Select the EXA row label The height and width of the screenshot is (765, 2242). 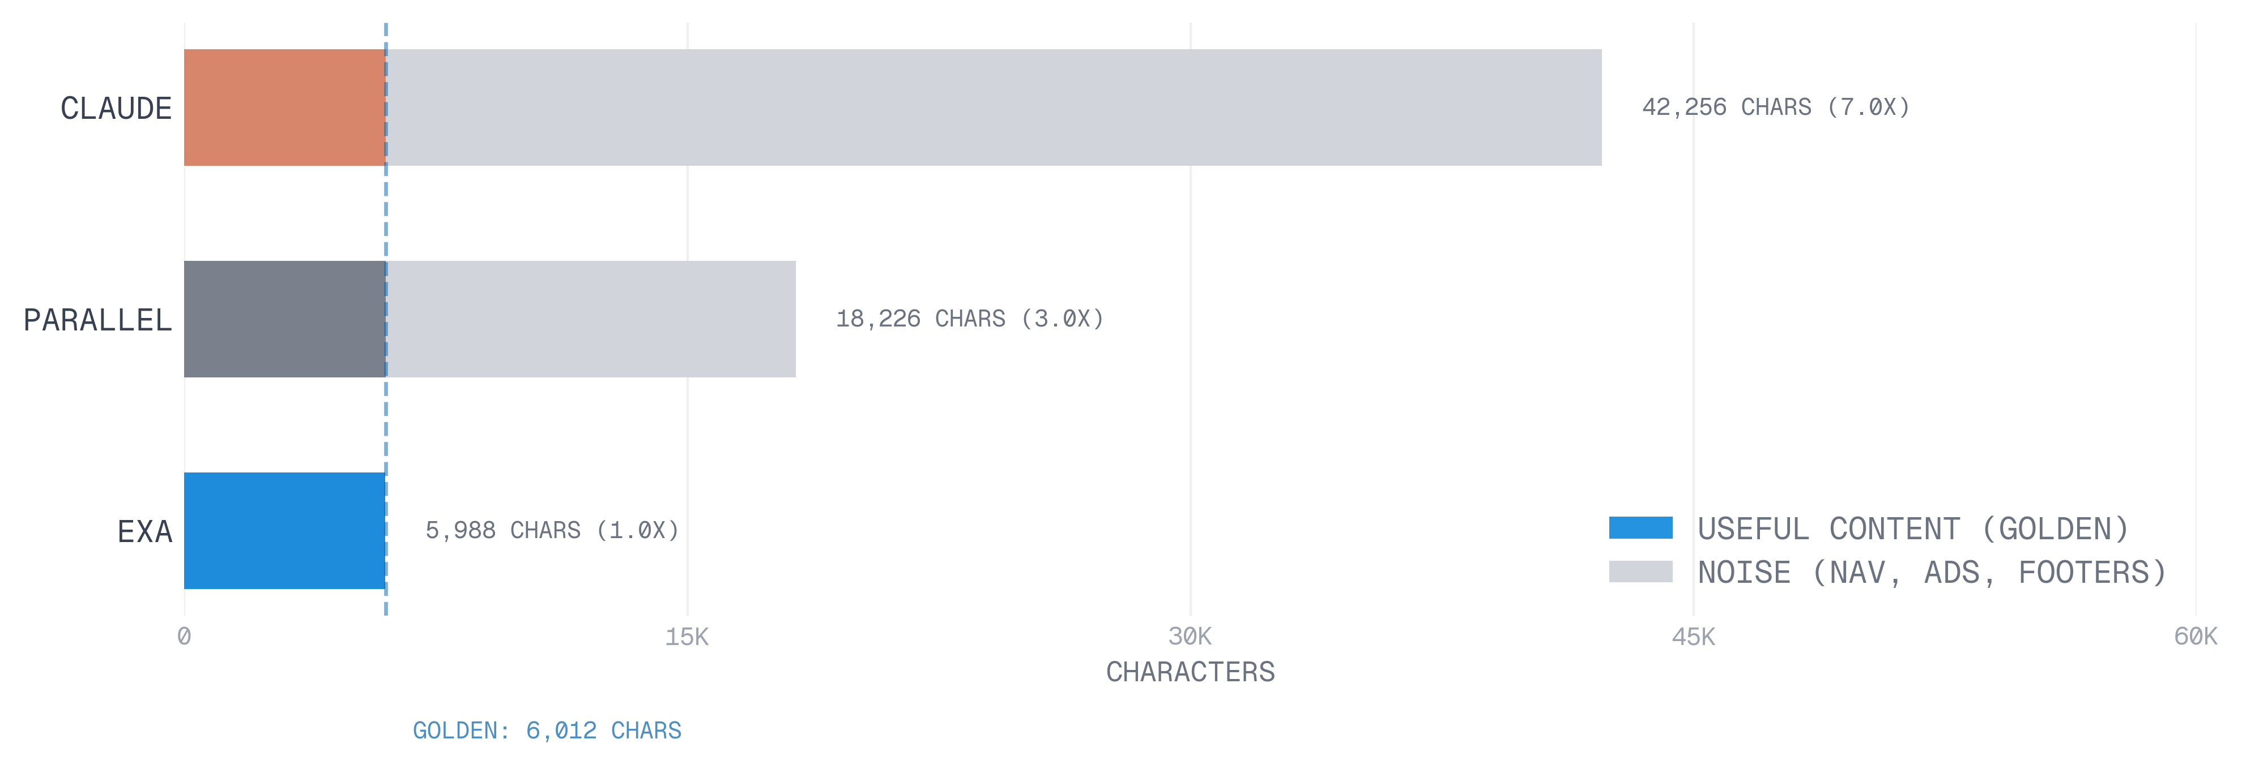click(x=144, y=531)
